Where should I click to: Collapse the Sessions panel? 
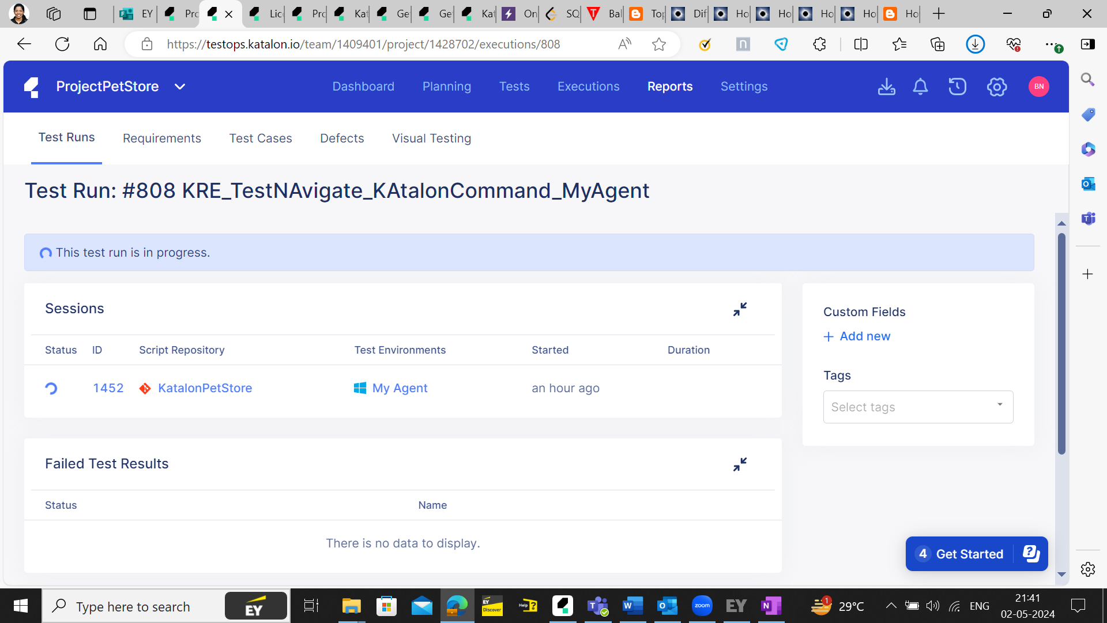click(x=740, y=309)
